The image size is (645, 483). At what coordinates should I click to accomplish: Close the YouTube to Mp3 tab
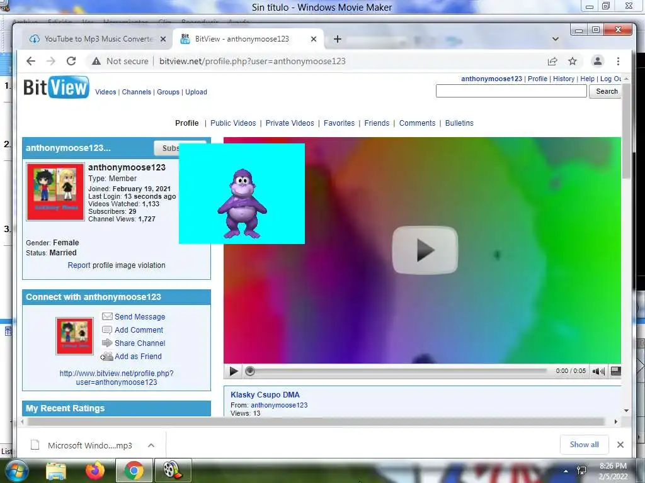163,39
